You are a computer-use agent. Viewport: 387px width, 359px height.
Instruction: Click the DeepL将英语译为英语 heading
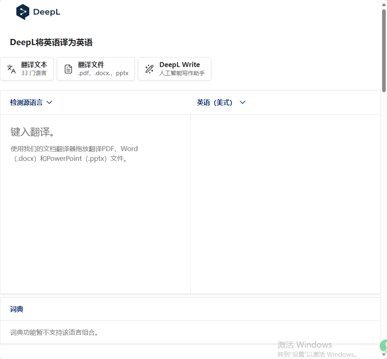pyautogui.click(x=51, y=42)
